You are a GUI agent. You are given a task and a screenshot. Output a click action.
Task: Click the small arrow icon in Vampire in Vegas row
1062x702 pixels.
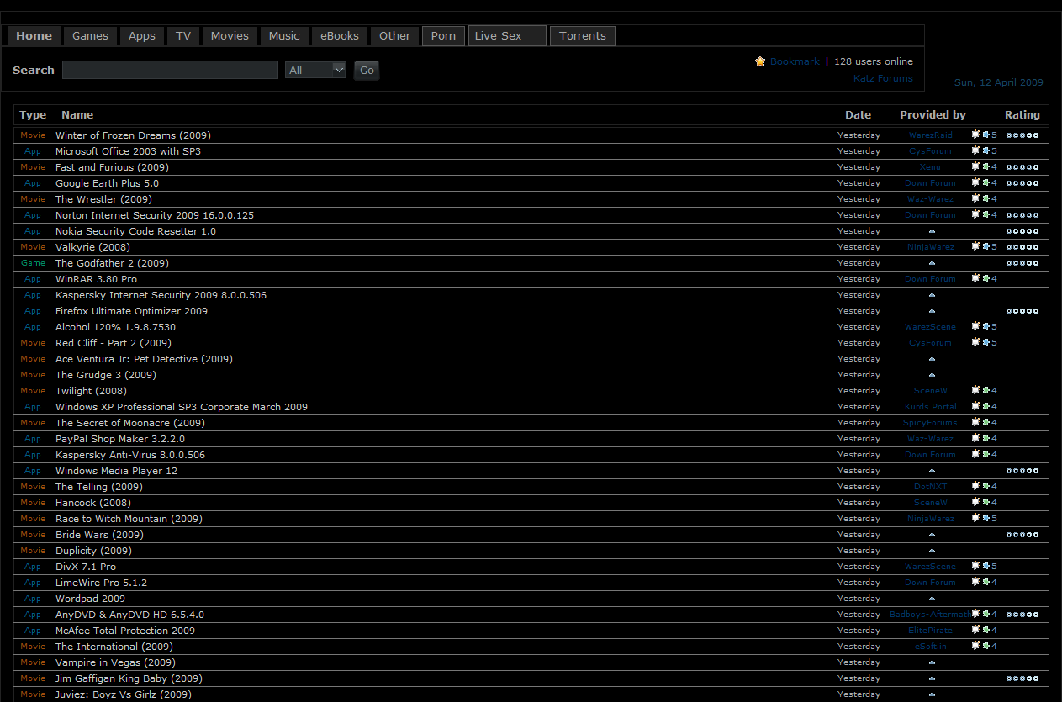click(x=932, y=662)
